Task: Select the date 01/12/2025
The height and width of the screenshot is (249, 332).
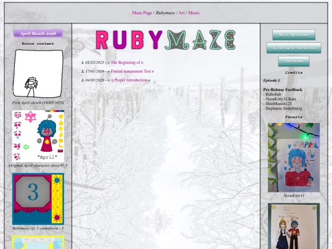Action: click(x=95, y=63)
